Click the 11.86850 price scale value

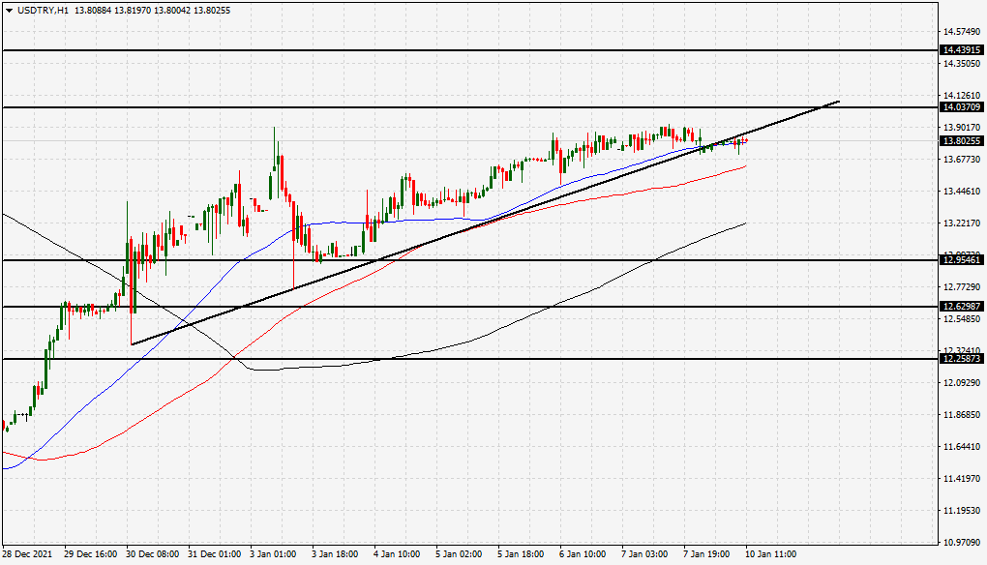tap(962, 415)
